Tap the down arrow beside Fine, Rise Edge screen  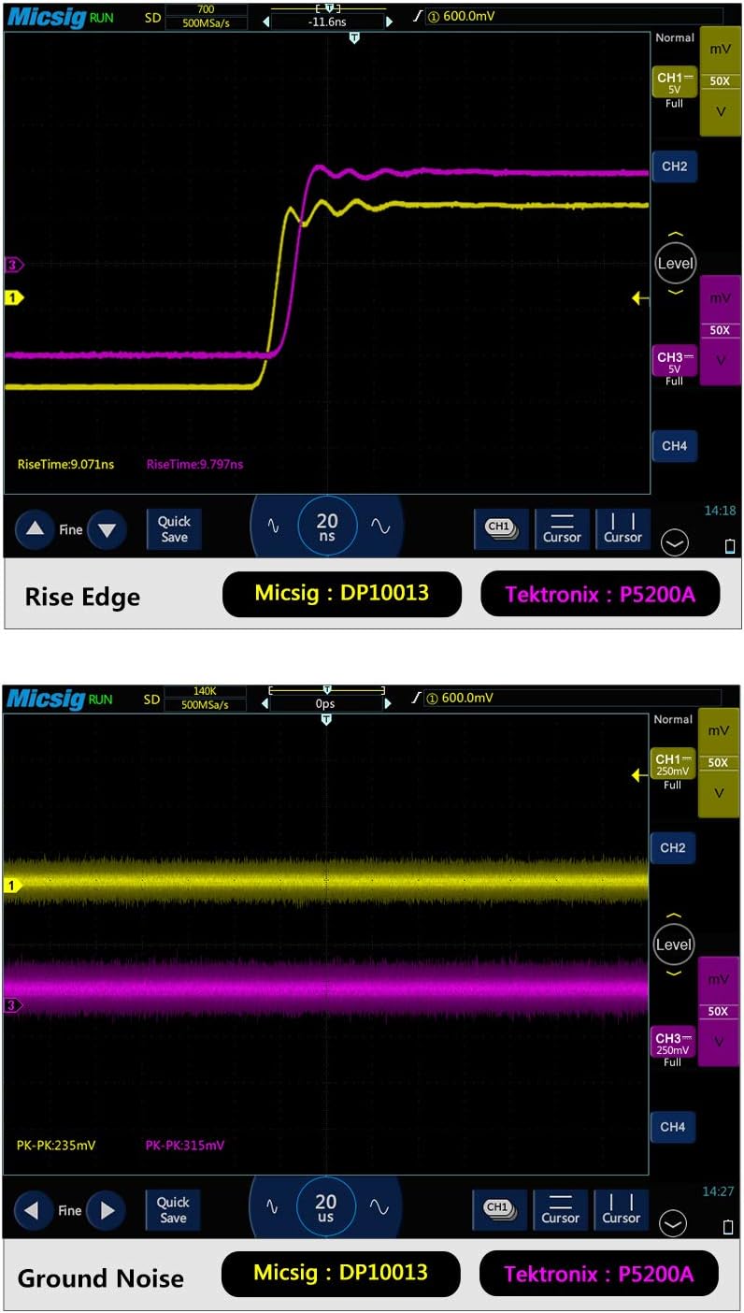[x=107, y=529]
